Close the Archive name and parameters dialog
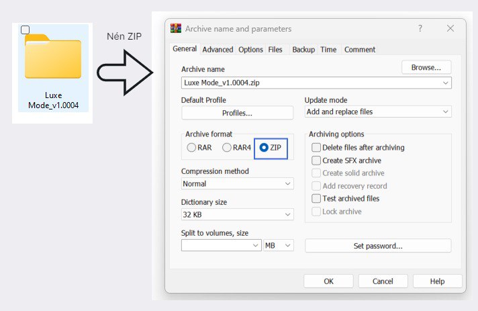478x311 pixels. 449,29
